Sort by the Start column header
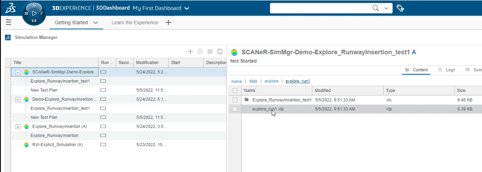 [x=186, y=62]
